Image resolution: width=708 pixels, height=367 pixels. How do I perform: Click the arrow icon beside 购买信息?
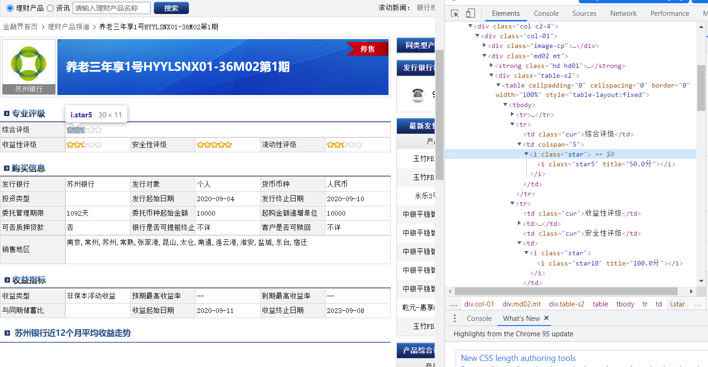[7, 168]
